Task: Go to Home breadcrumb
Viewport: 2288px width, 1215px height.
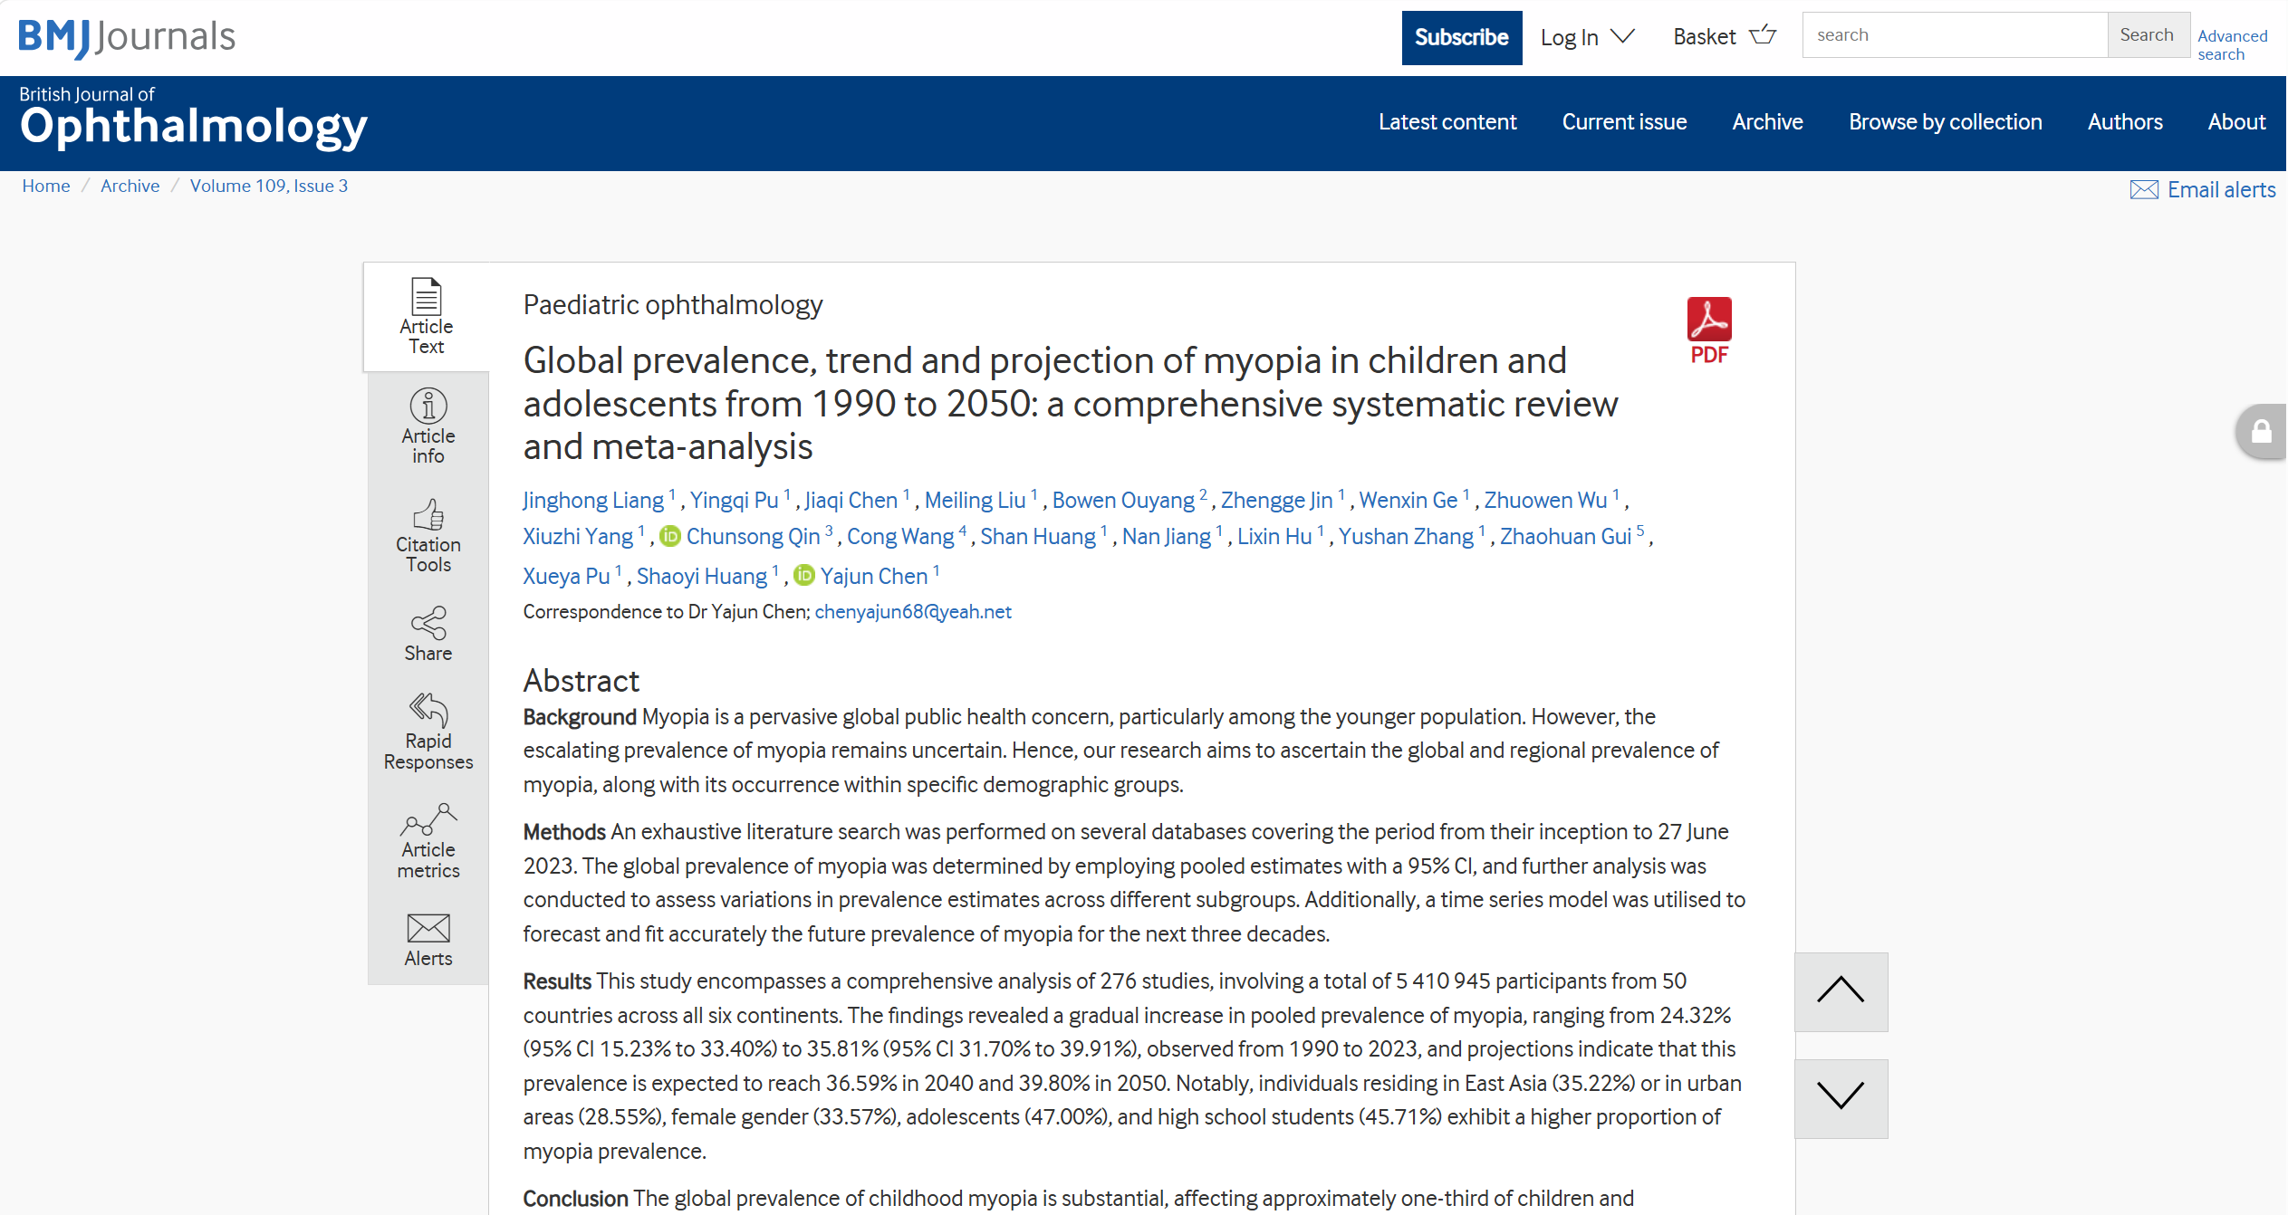Action: [46, 186]
